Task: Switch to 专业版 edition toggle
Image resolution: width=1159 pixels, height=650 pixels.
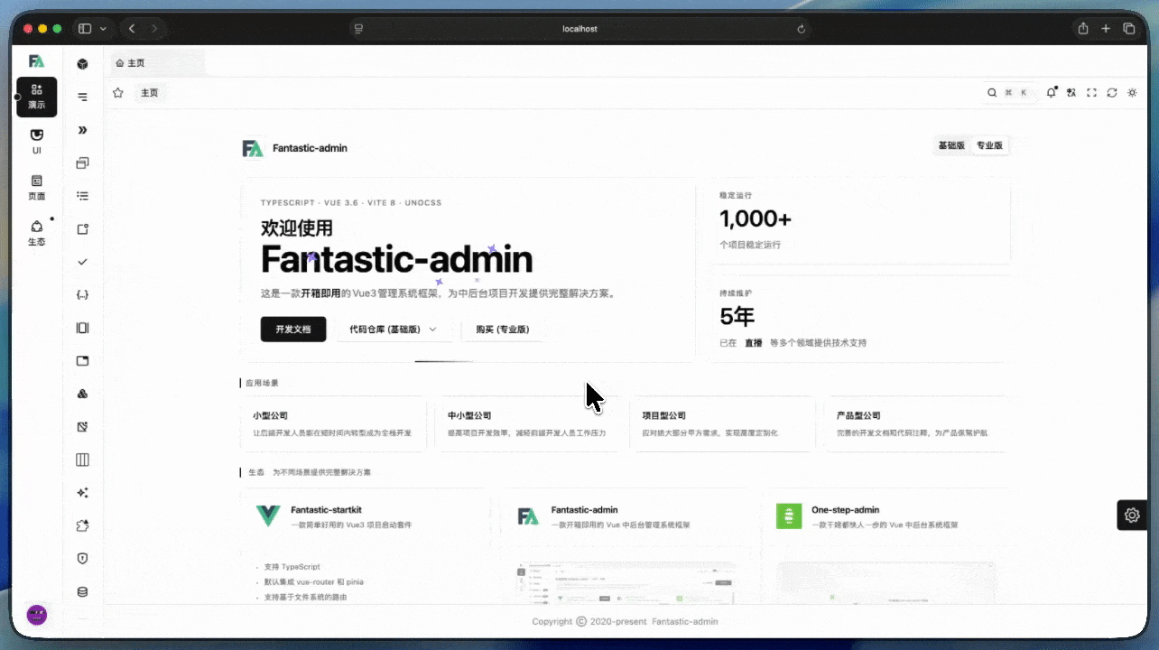Action: click(989, 145)
